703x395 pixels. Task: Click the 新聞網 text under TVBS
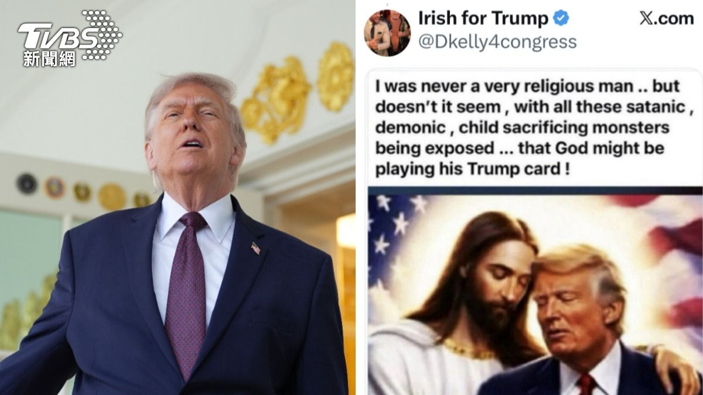point(50,59)
